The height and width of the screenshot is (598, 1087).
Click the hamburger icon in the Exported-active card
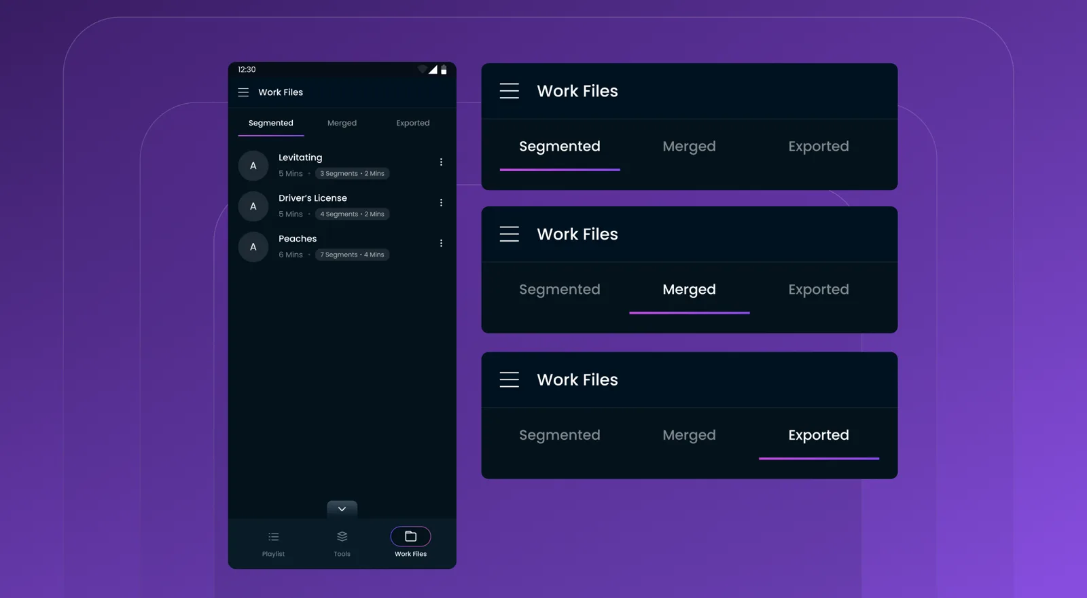click(x=510, y=379)
